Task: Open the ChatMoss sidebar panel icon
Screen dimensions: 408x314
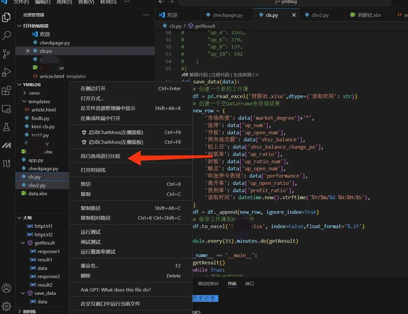Action: click(x=6, y=144)
